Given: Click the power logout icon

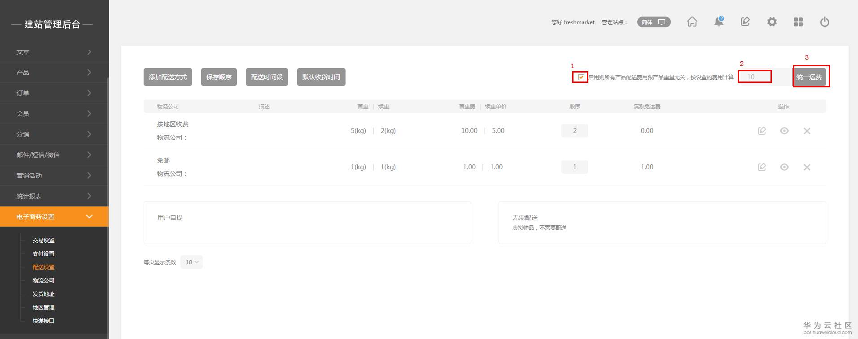Looking at the screenshot, I should [x=825, y=22].
